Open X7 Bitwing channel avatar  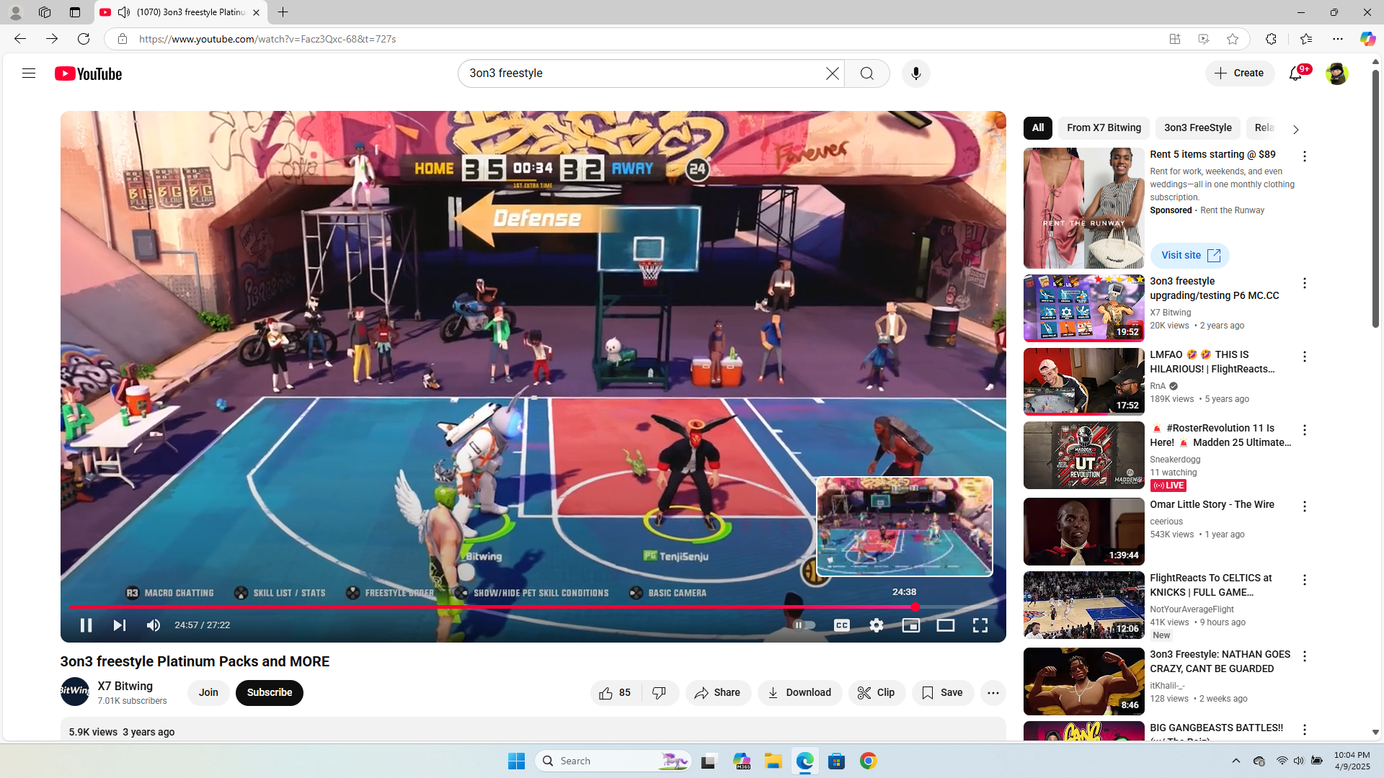coord(75,692)
